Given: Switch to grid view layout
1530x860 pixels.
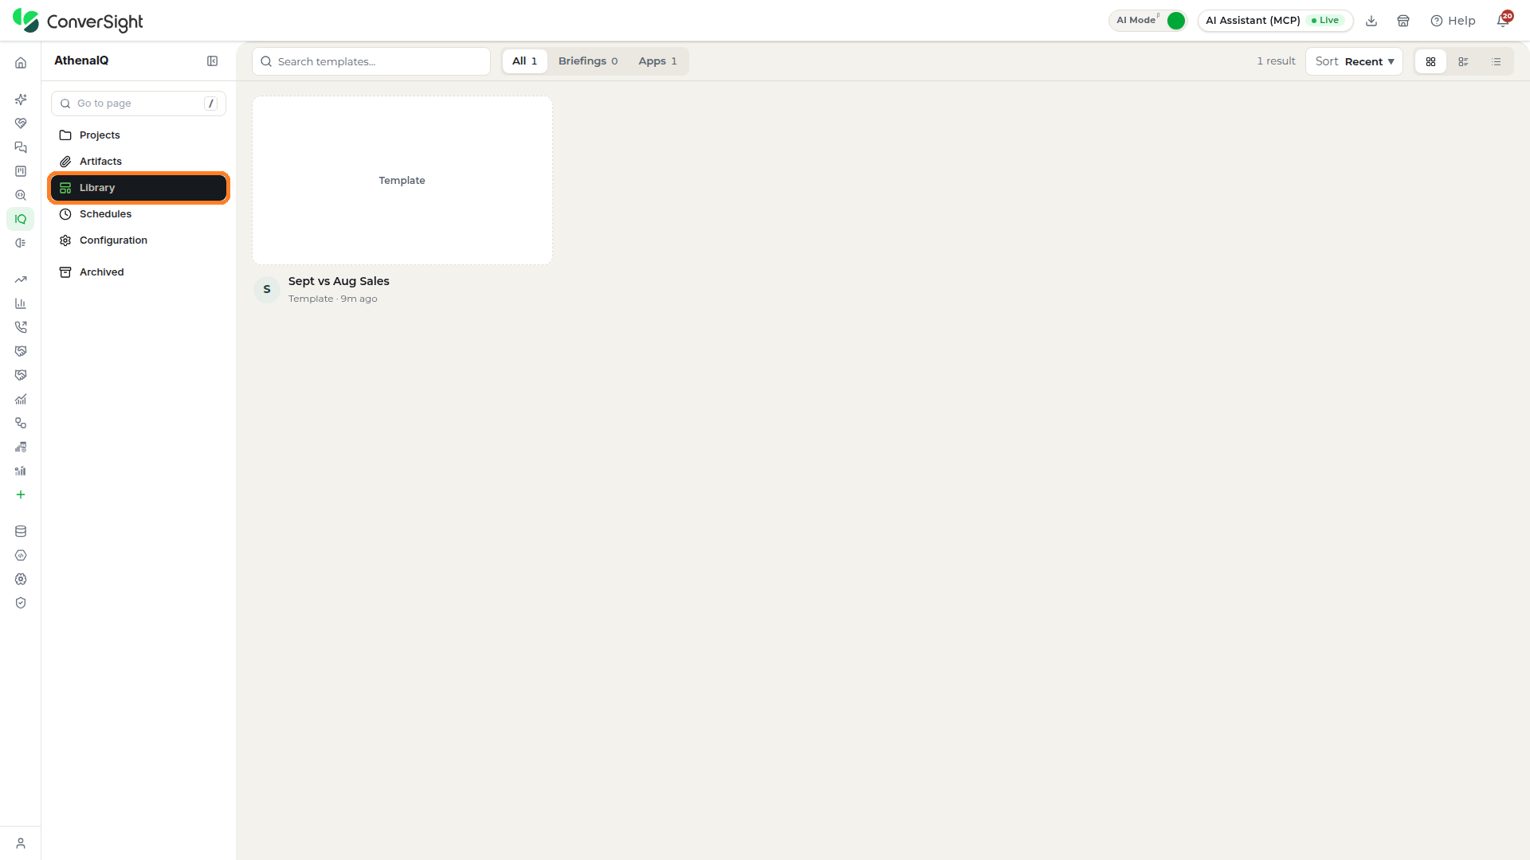Looking at the screenshot, I should tap(1431, 61).
